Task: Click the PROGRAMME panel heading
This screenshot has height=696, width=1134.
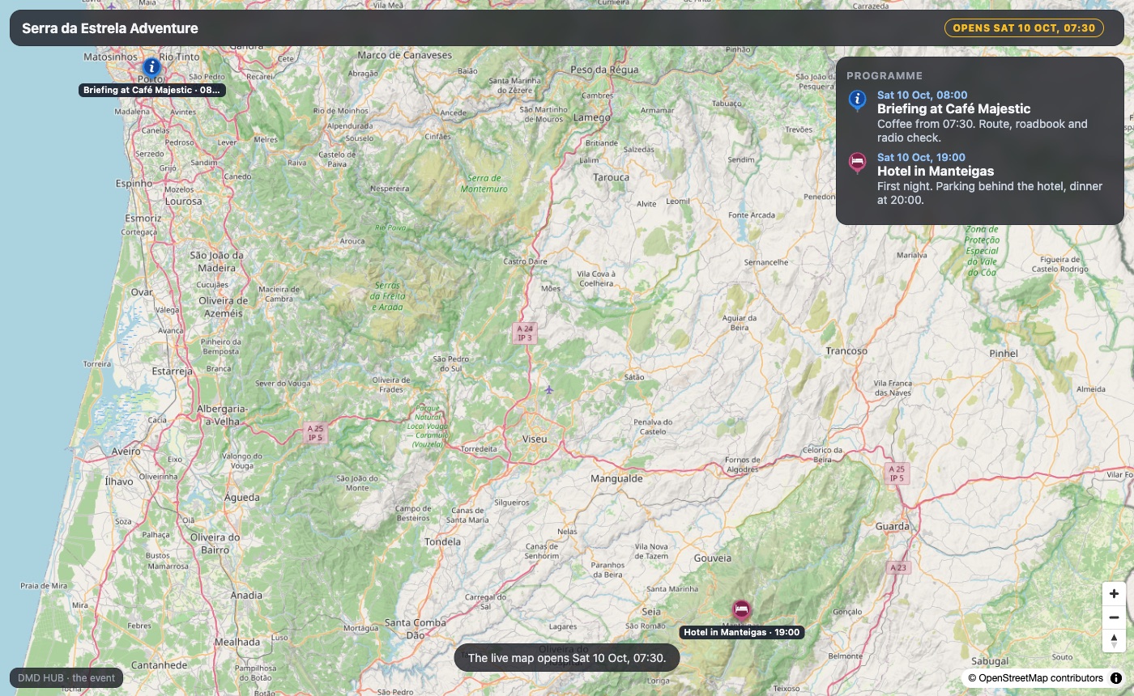Action: (x=885, y=75)
